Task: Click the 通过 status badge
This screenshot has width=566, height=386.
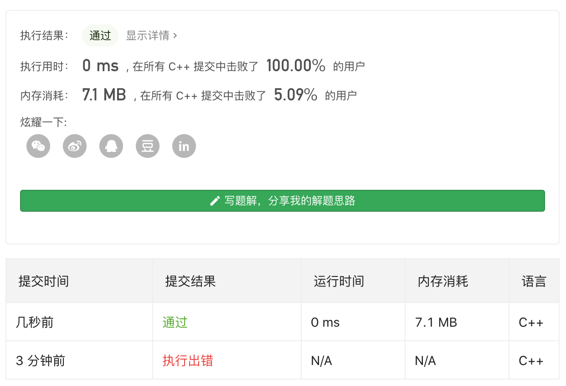Action: click(x=100, y=36)
